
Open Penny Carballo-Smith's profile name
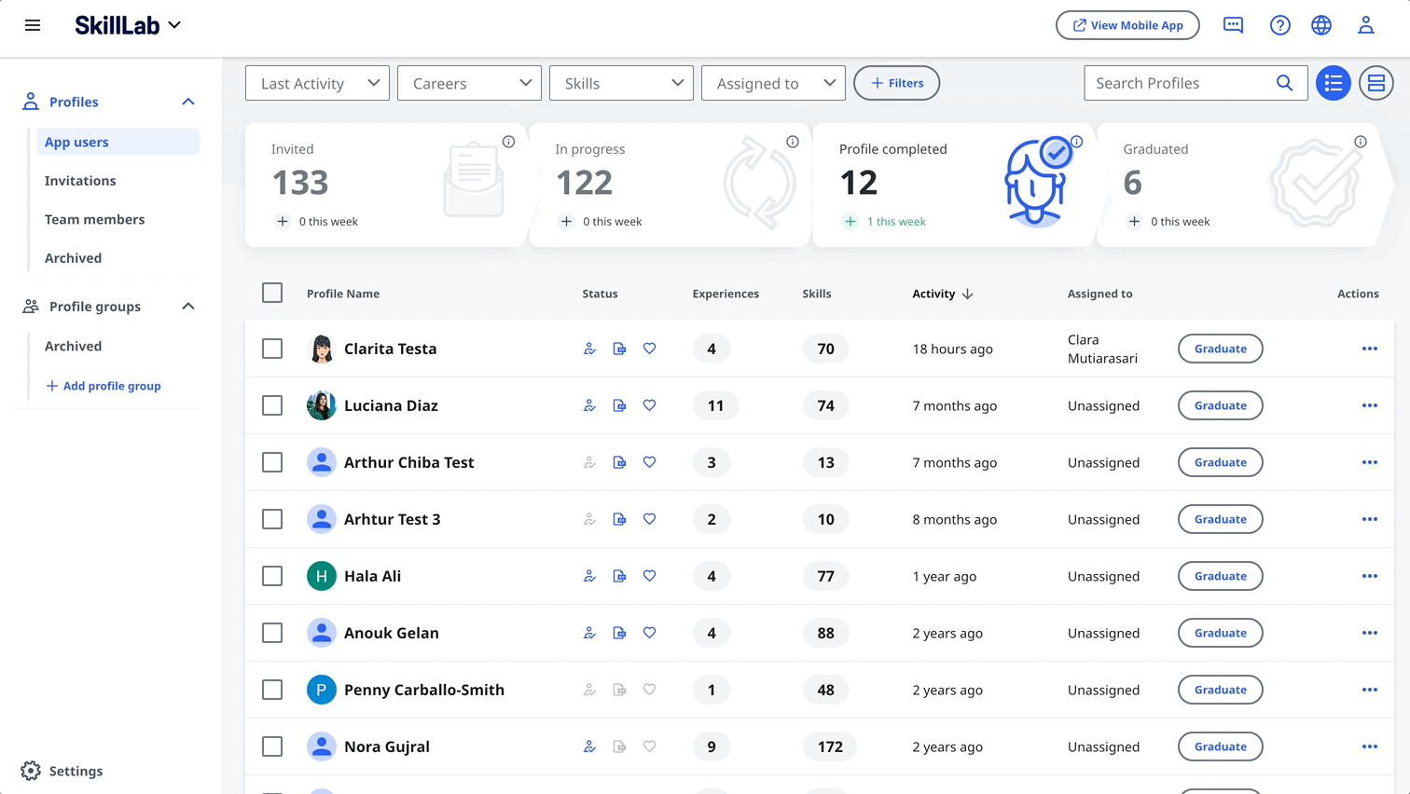tap(424, 690)
